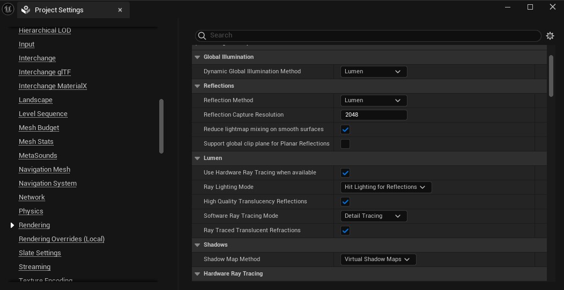Click the Reflection Method label
The image size is (564, 290).
point(228,101)
